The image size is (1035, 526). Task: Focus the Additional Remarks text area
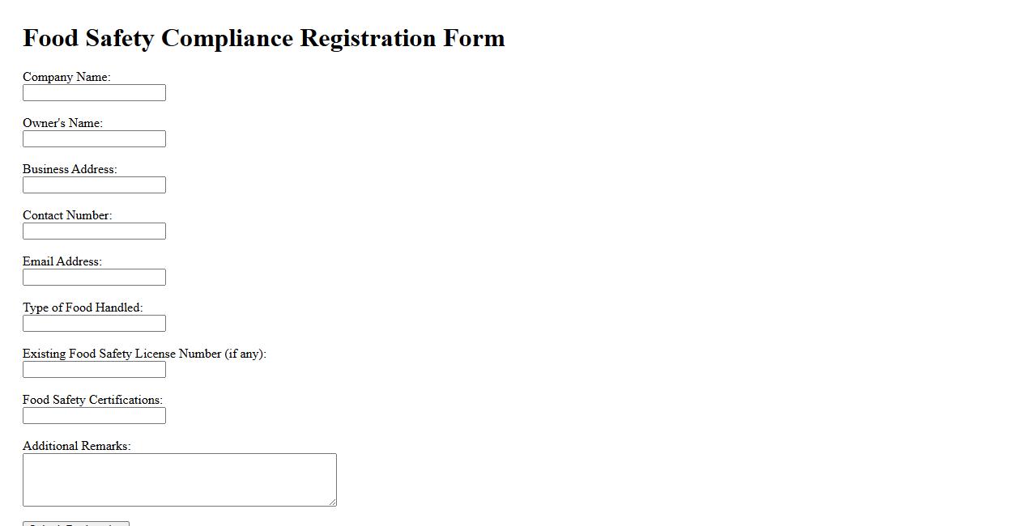[179, 480]
